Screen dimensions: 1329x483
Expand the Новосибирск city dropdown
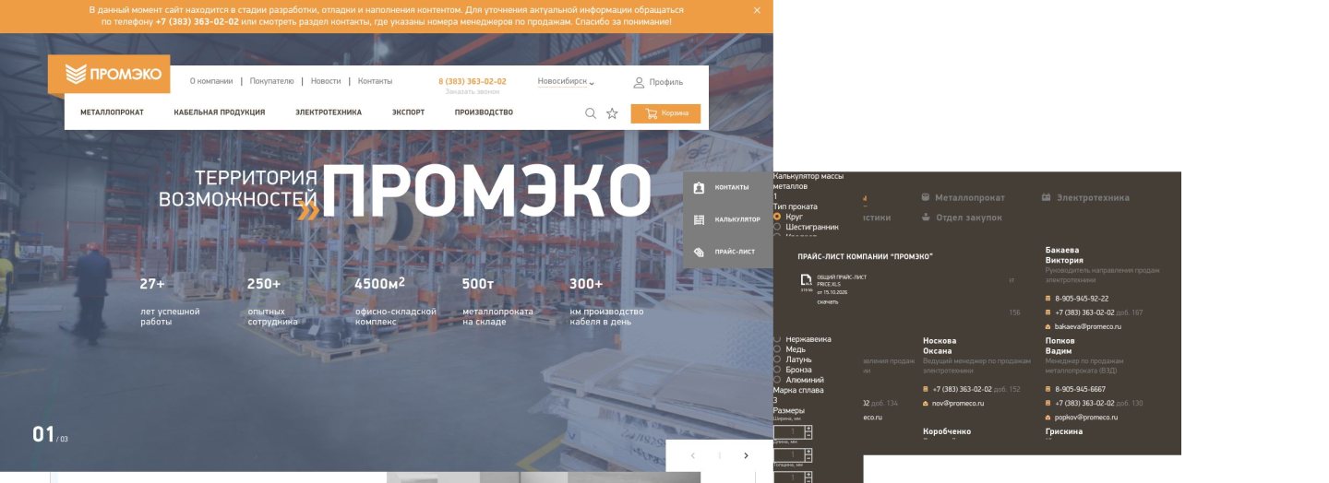[566, 81]
